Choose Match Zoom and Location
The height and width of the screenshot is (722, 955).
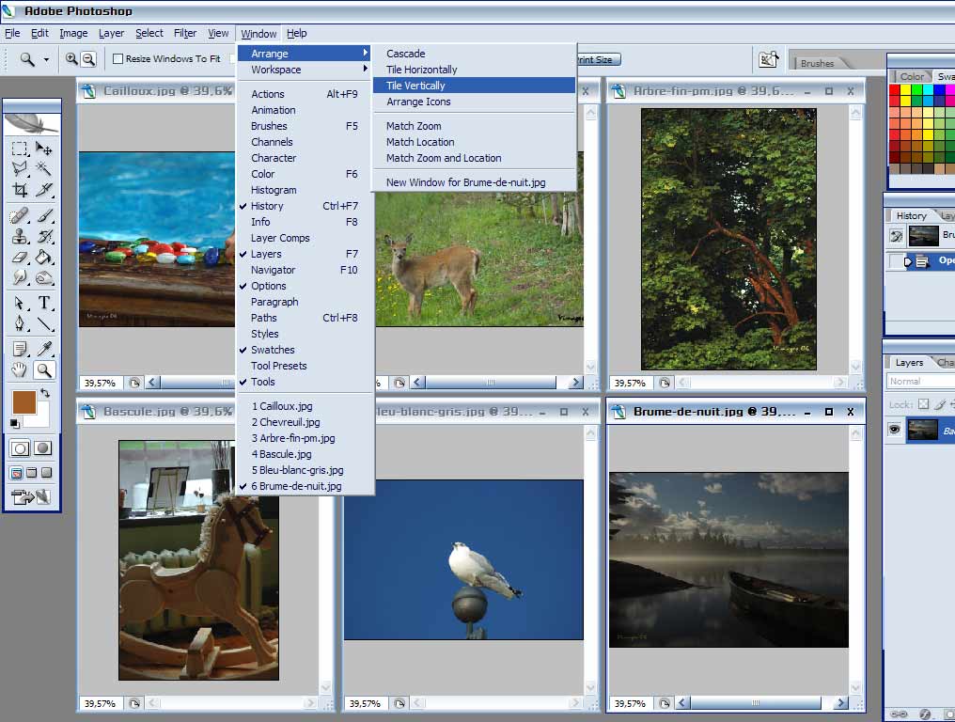click(475, 158)
